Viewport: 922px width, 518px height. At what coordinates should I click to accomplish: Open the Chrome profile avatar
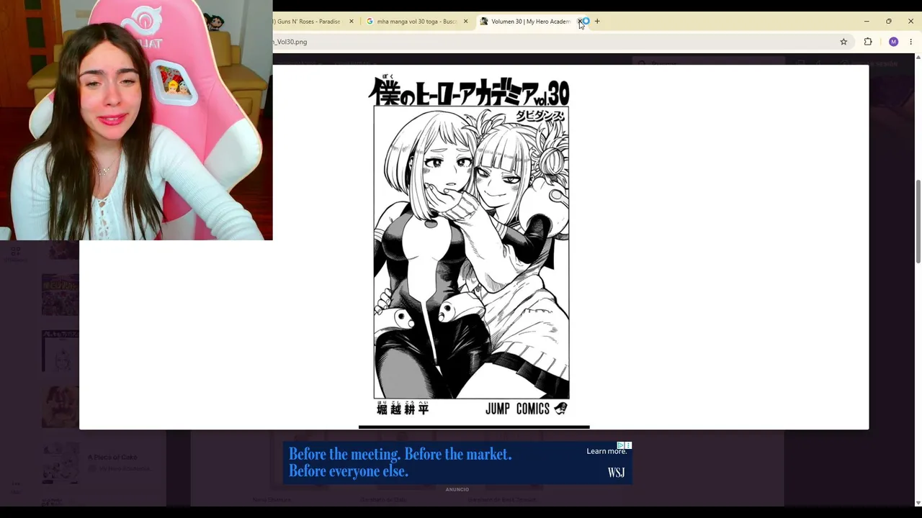[x=893, y=42]
